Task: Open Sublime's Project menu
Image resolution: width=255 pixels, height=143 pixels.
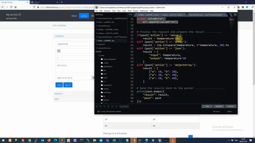Action: 135,11
